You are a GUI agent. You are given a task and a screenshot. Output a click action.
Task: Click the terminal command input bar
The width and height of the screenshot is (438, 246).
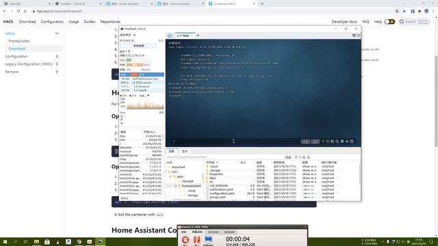coord(235,141)
